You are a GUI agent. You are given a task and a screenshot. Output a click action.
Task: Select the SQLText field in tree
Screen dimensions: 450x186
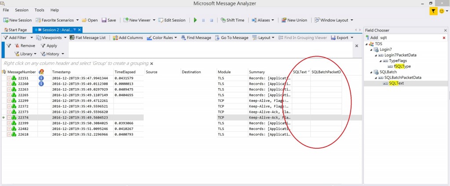coord(396,83)
